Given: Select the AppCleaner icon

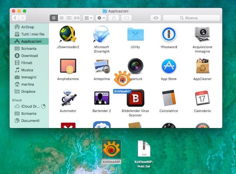Looking at the screenshot, I should tap(202, 66).
